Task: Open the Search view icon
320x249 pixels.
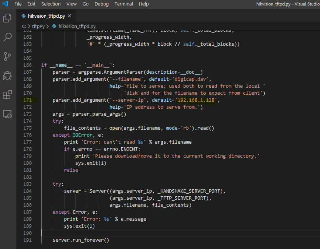Action: (7, 37)
